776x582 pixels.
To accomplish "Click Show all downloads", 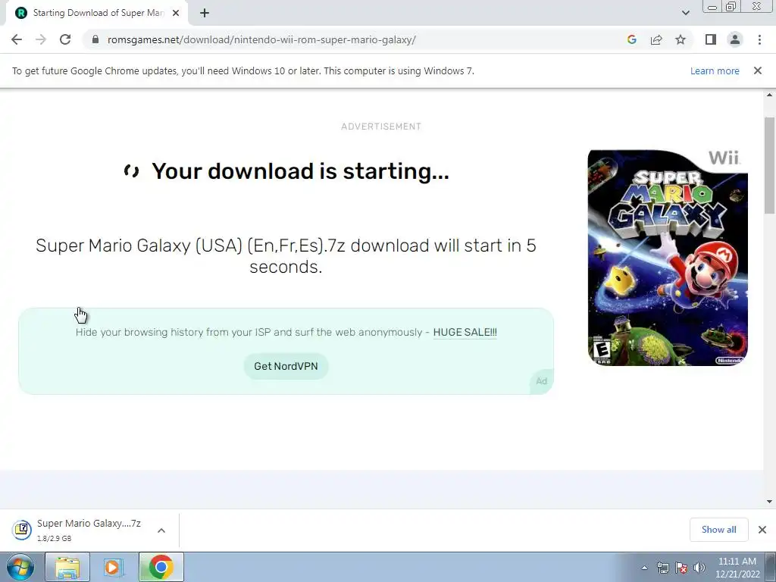I will [x=718, y=530].
